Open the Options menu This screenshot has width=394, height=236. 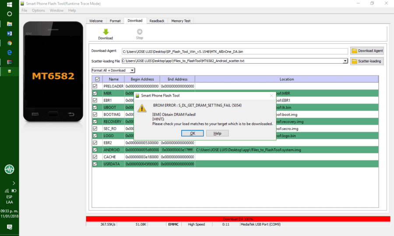coord(39,10)
